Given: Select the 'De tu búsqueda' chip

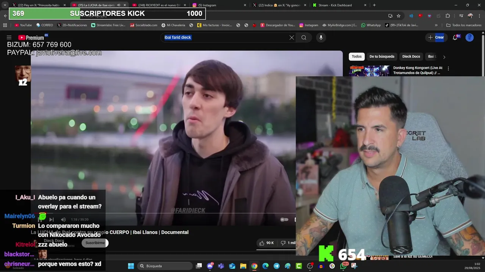Looking at the screenshot, I should coord(382,57).
